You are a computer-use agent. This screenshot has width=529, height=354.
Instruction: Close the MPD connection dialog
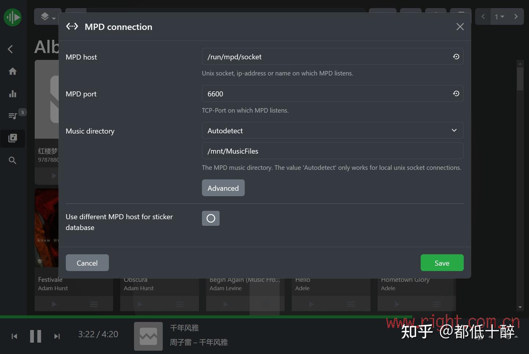460,27
